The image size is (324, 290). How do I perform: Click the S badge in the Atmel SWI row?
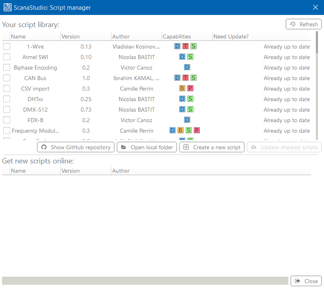click(x=190, y=57)
